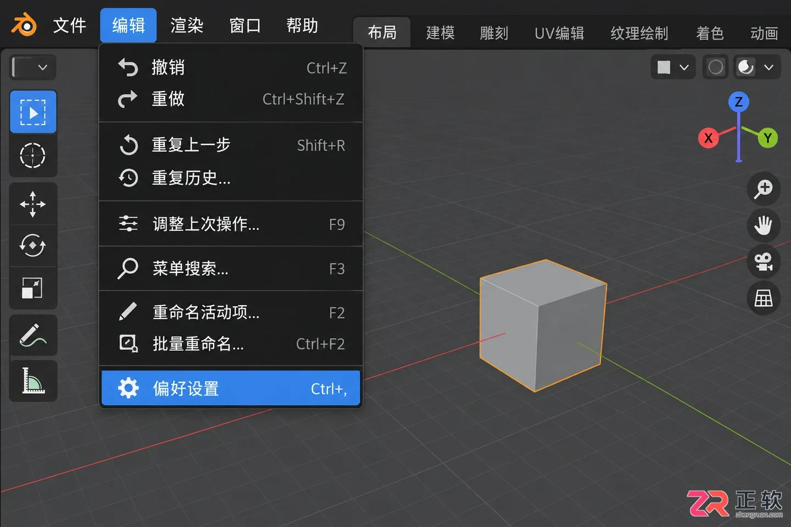Select the 3D Cursor tool
Image resolution: width=791 pixels, height=527 pixels.
(x=33, y=155)
